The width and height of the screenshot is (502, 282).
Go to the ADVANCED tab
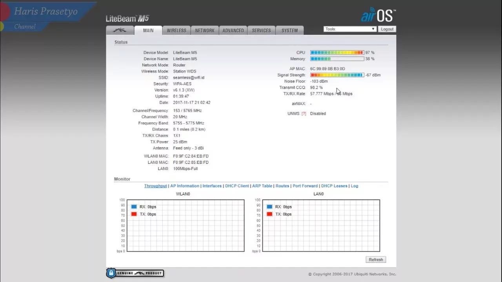point(233,30)
